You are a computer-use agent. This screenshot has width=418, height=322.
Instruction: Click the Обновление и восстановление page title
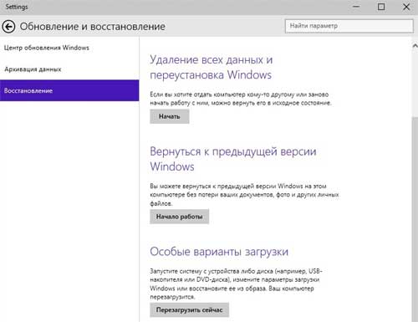(93, 27)
